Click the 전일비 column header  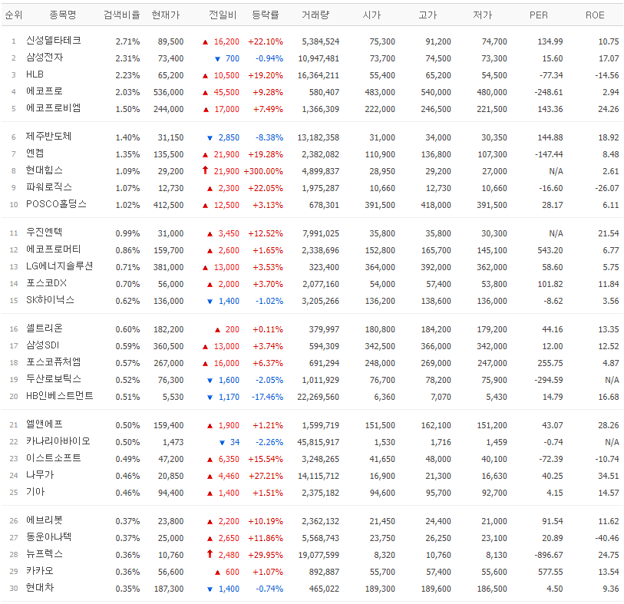[x=223, y=15]
